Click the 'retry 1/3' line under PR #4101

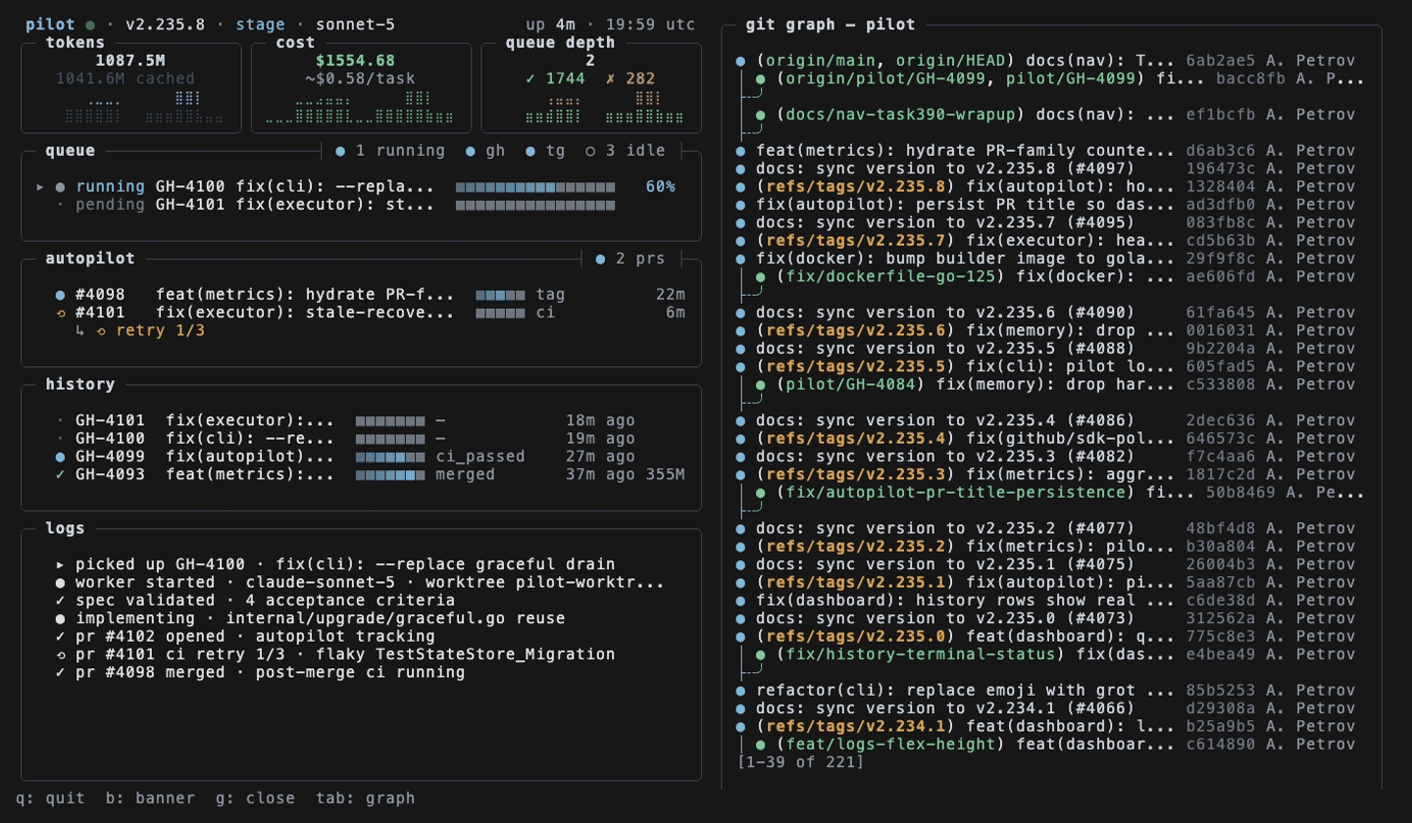click(140, 330)
